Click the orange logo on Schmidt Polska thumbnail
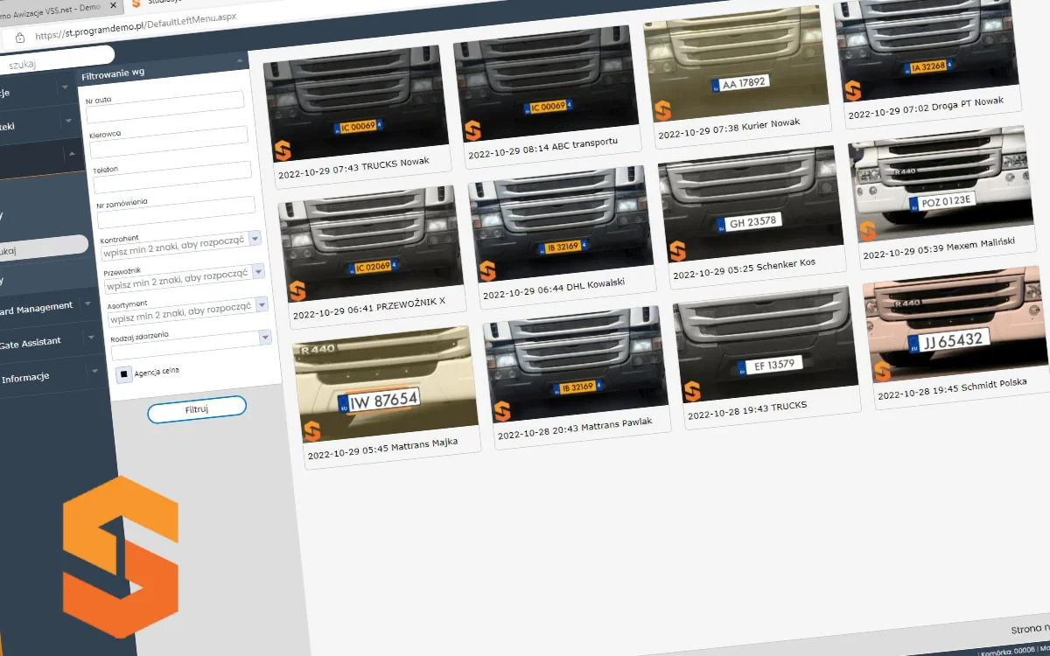Viewport: 1050px width, 656px height. [x=881, y=372]
